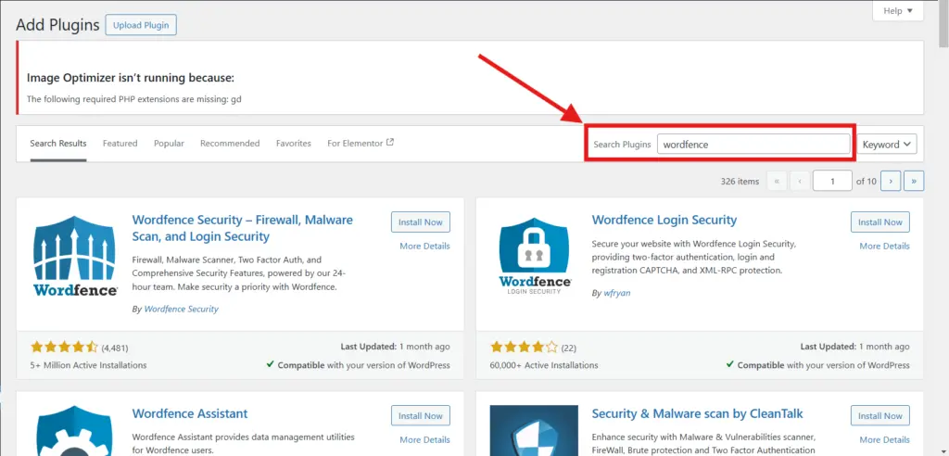Open the Wordfence Assistant title link

click(190, 413)
